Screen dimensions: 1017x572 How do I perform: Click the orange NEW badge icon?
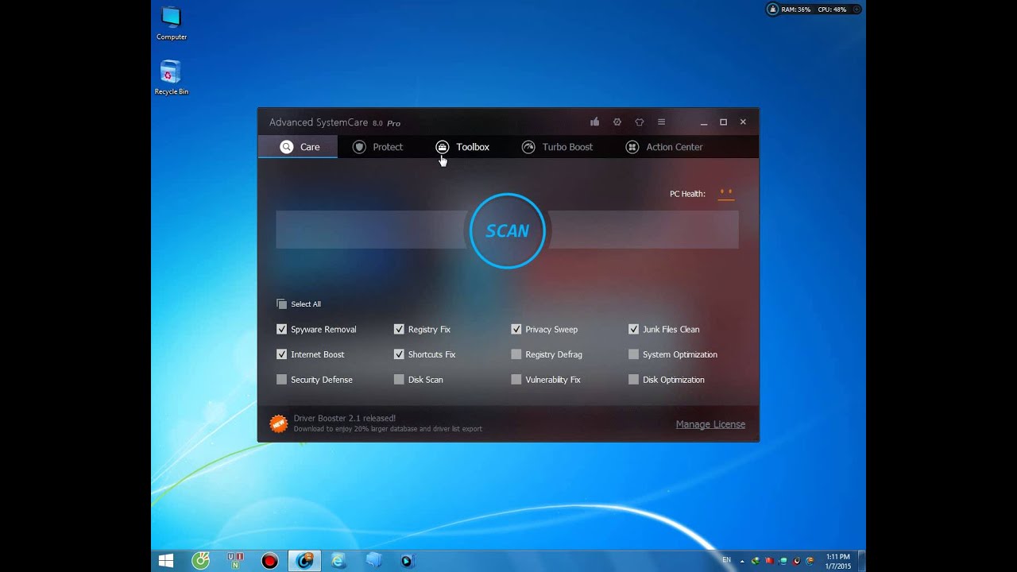point(278,424)
